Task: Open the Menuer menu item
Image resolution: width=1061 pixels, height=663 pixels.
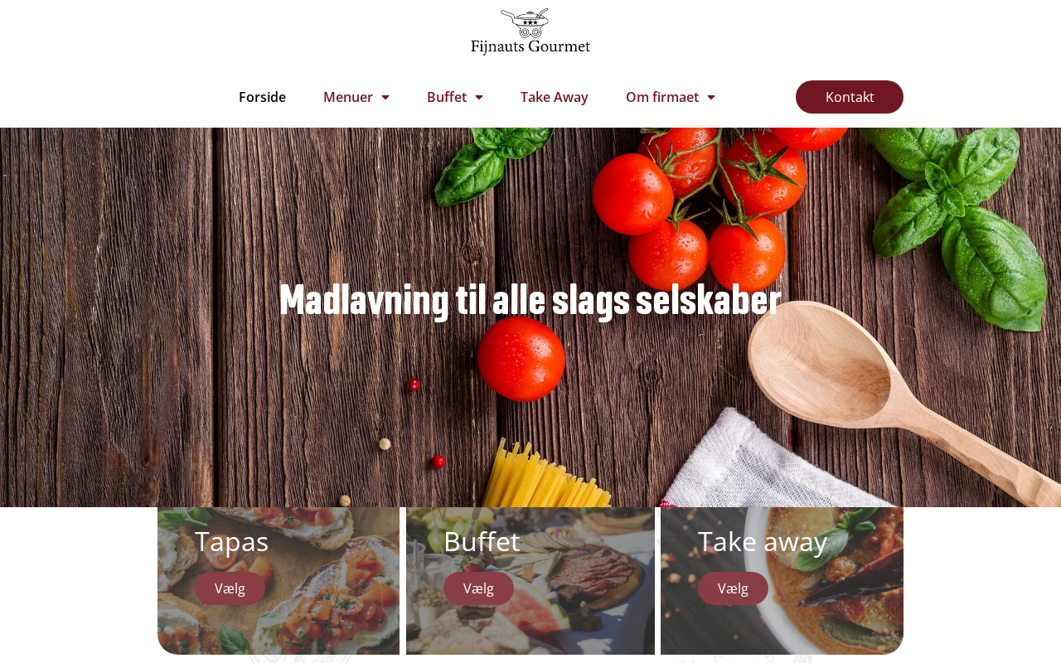Action: pos(348,97)
